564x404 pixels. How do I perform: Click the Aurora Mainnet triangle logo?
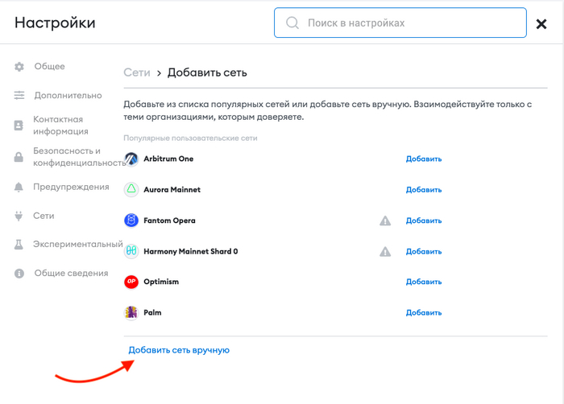131,189
